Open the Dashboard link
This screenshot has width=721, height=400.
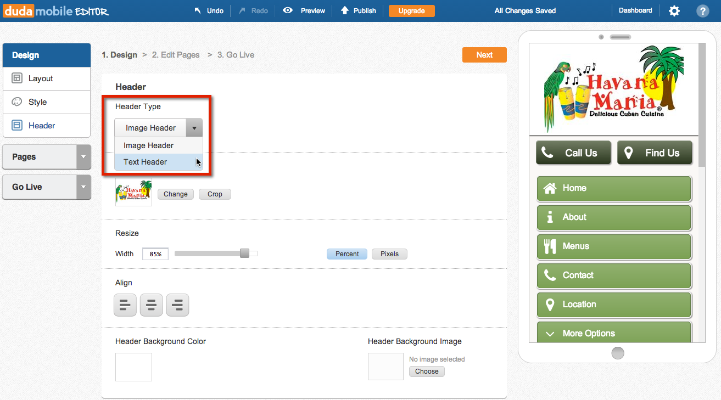coord(635,10)
